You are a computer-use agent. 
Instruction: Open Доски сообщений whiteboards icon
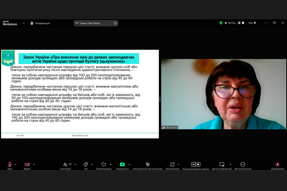tap(222, 165)
